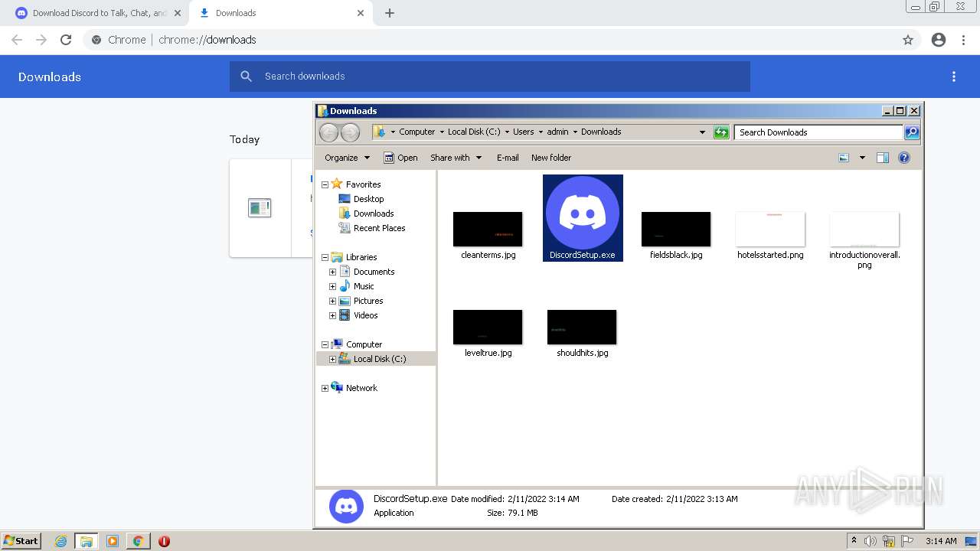Image resolution: width=980 pixels, height=551 pixels.
Task: Expand the Network tree node
Action: [x=325, y=388]
